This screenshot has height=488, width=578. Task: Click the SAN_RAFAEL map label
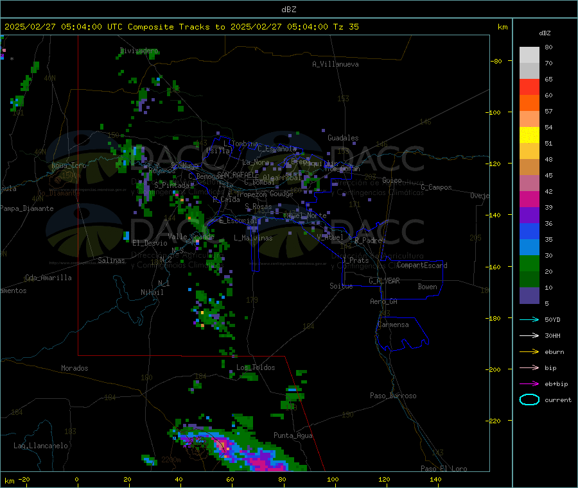tap(238, 175)
